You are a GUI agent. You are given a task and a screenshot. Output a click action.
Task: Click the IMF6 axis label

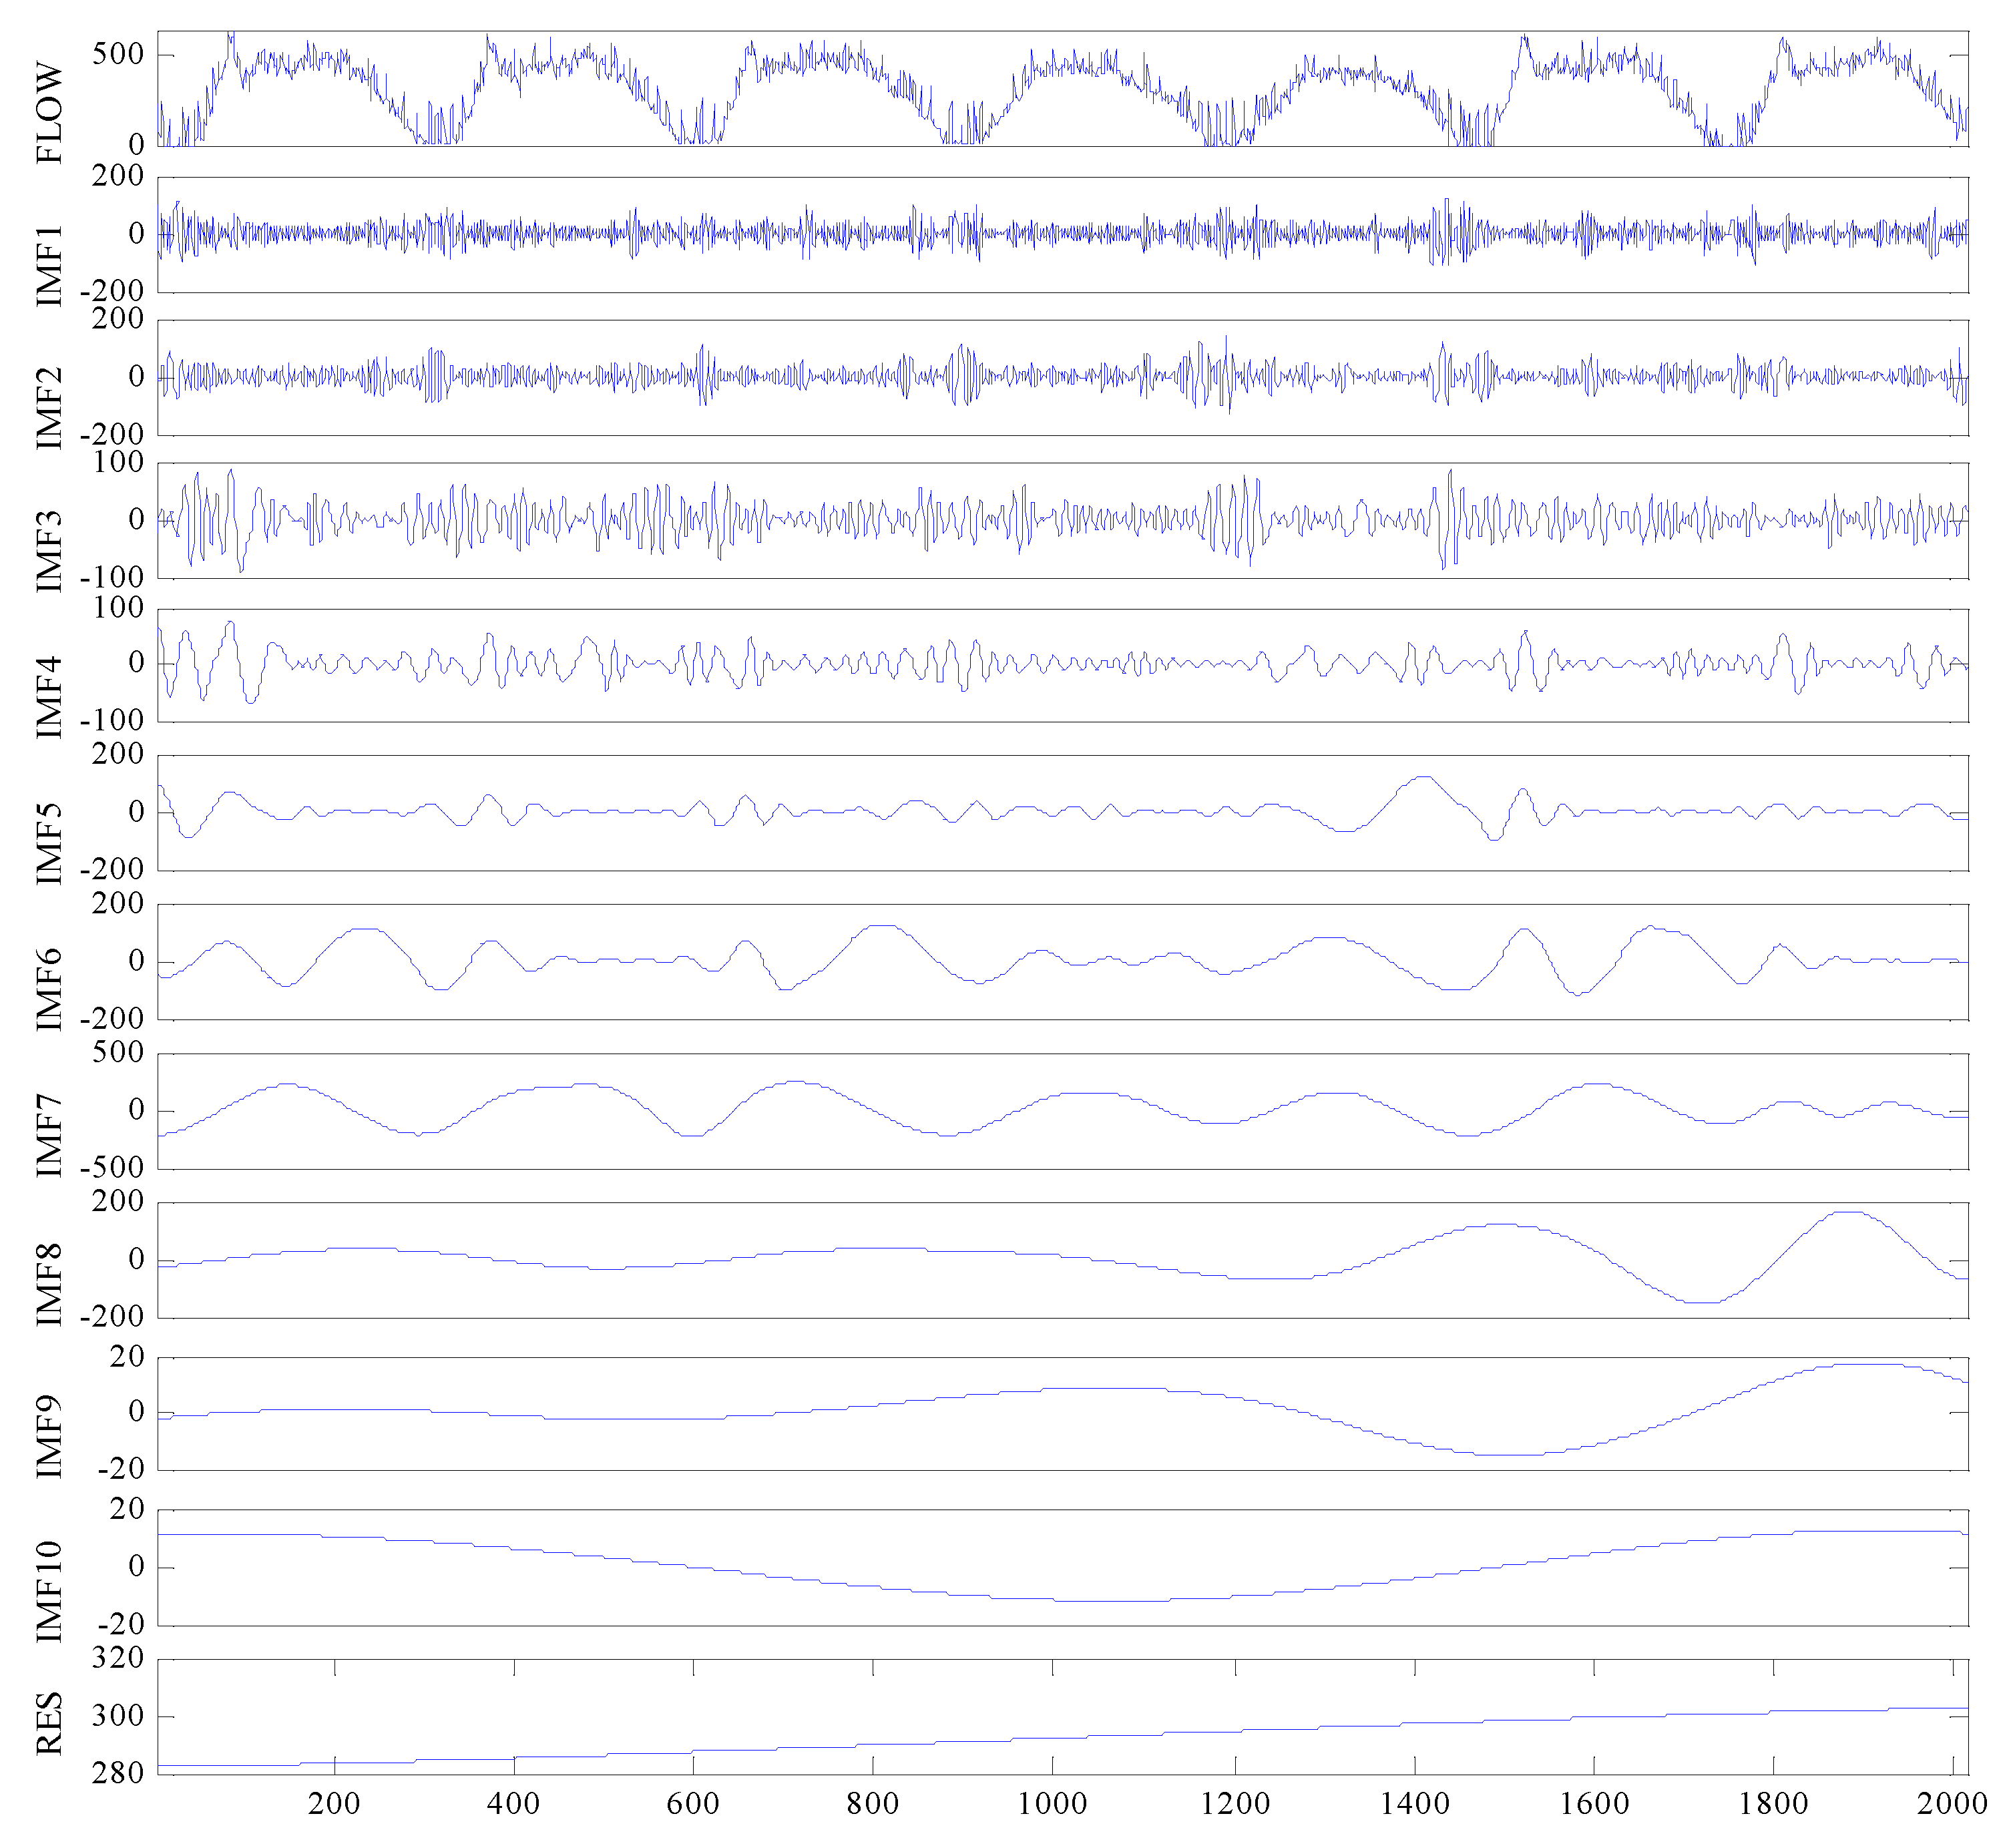pos(48,989)
